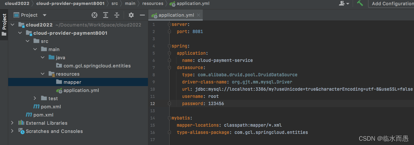Click the Collapse All icon in Project panel
The width and height of the screenshot is (414, 145).
coord(117,15)
